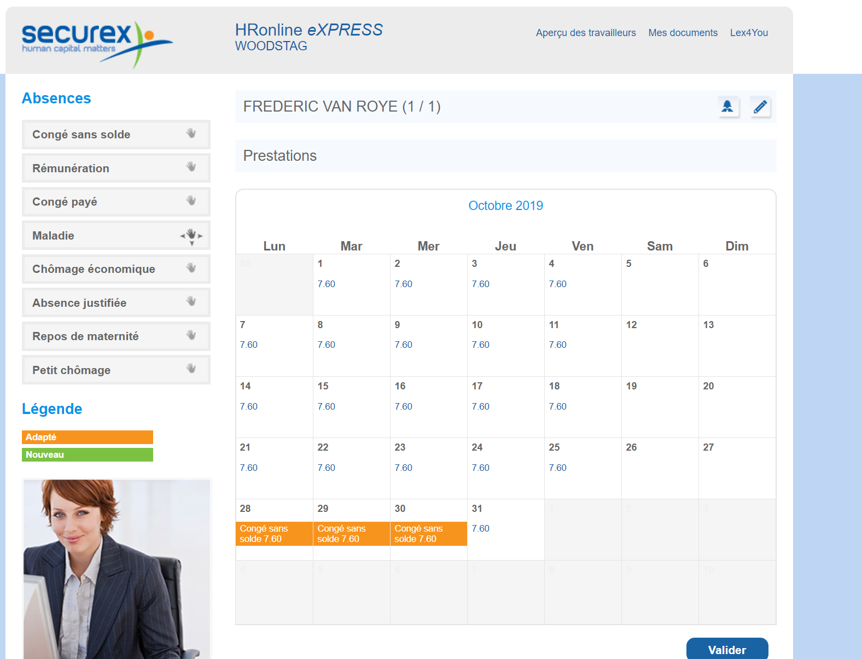This screenshot has width=862, height=659.
Task: Click the drag icon on Maladie
Action: click(191, 236)
